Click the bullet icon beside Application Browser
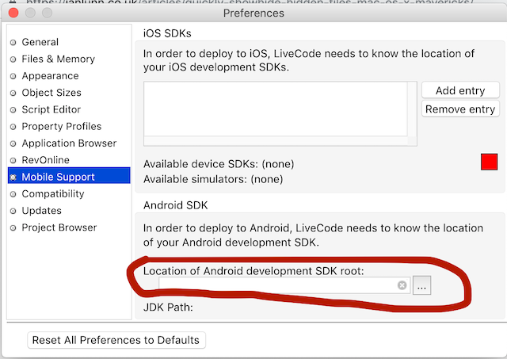Screen dimensions: 507x359 tap(13, 143)
